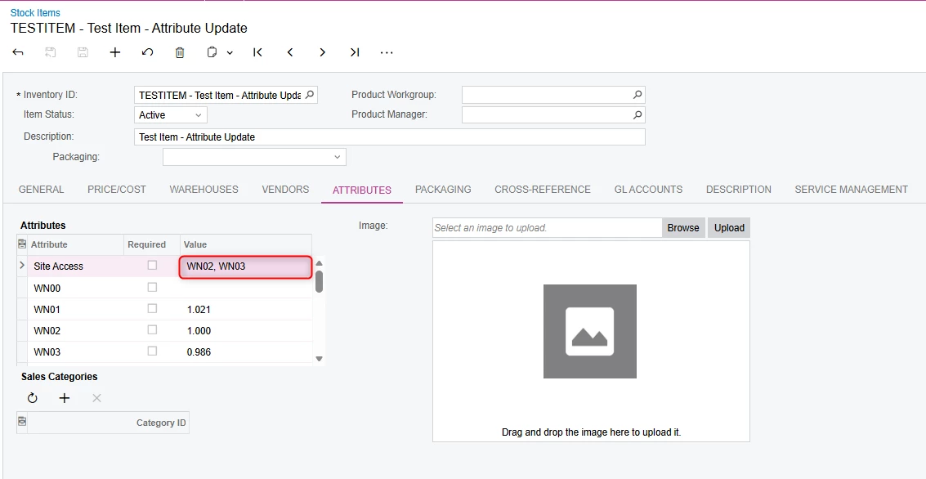The image size is (926, 479).
Task: Expand the Site Access row arrow
Action: (x=22, y=266)
